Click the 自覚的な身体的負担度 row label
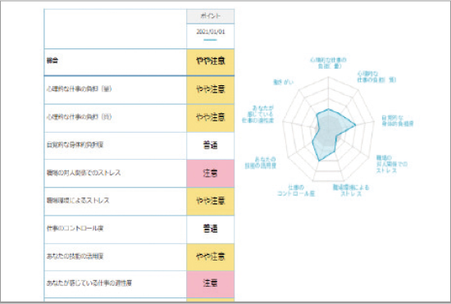Screen dimensions: 451x304 click(75, 145)
